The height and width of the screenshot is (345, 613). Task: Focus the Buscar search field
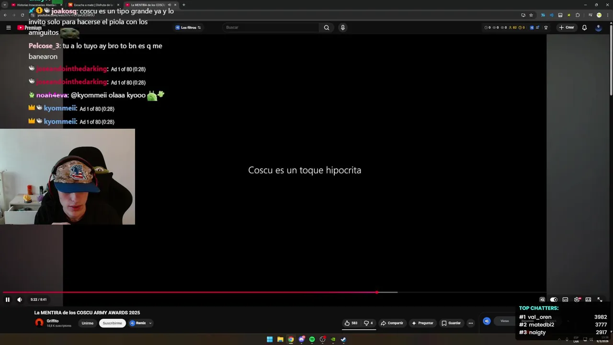[271, 27]
